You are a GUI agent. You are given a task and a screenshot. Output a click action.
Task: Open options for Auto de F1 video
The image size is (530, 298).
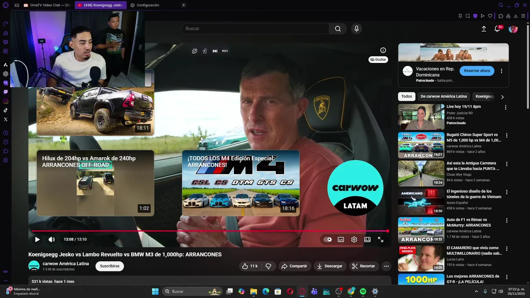pyautogui.click(x=506, y=220)
